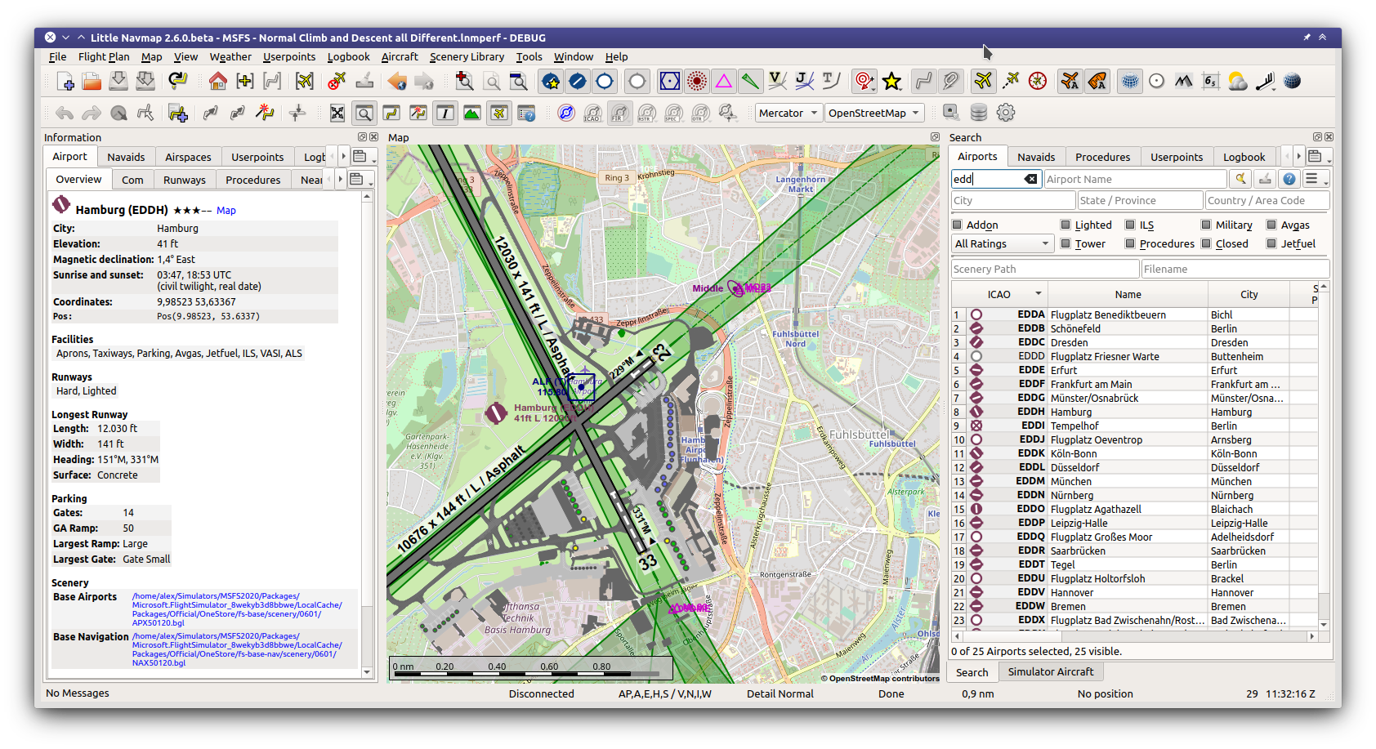Click the Country / Area Code field
The image size is (1376, 749).
tap(1267, 200)
